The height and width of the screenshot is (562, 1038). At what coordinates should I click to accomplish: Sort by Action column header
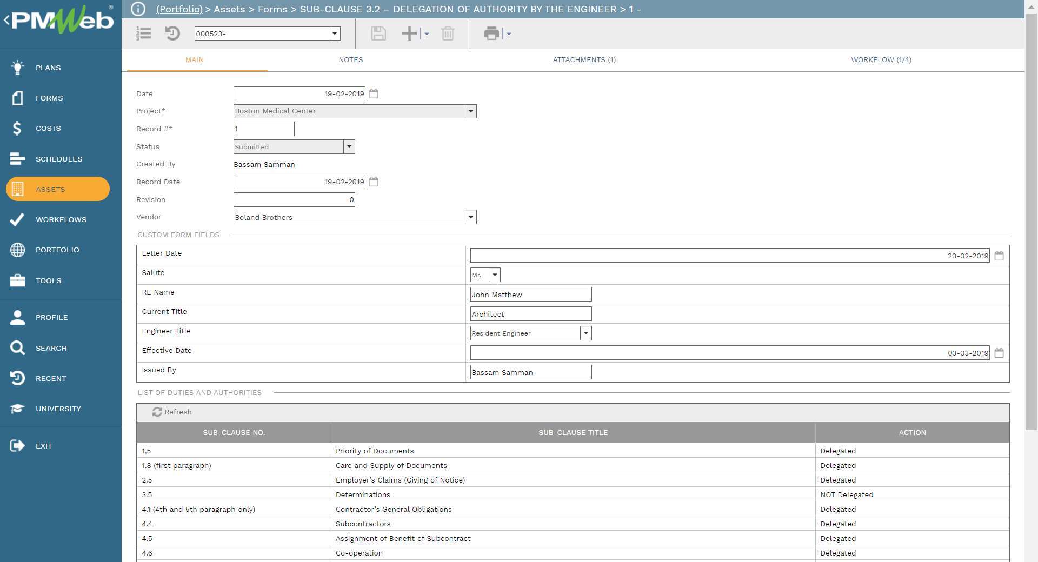pyautogui.click(x=913, y=432)
